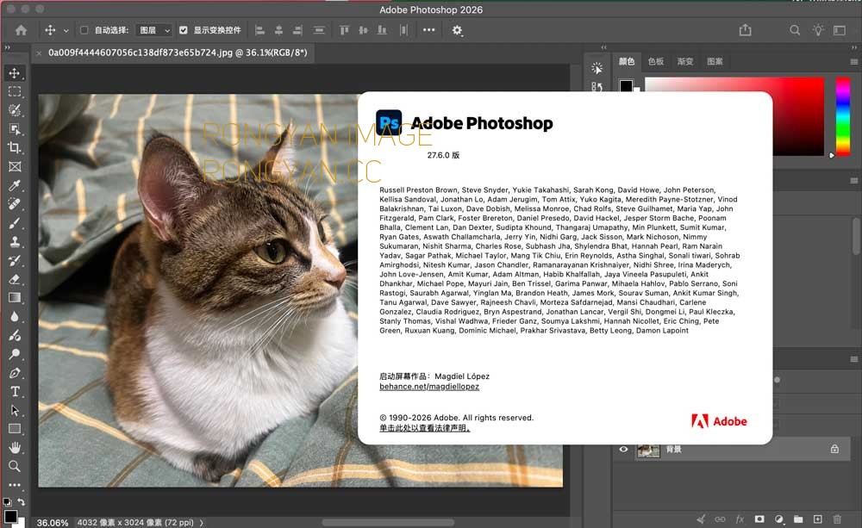Screen dimensions: 862x528
Task: Toggle the 自动选择 checkbox
Action: (x=84, y=30)
